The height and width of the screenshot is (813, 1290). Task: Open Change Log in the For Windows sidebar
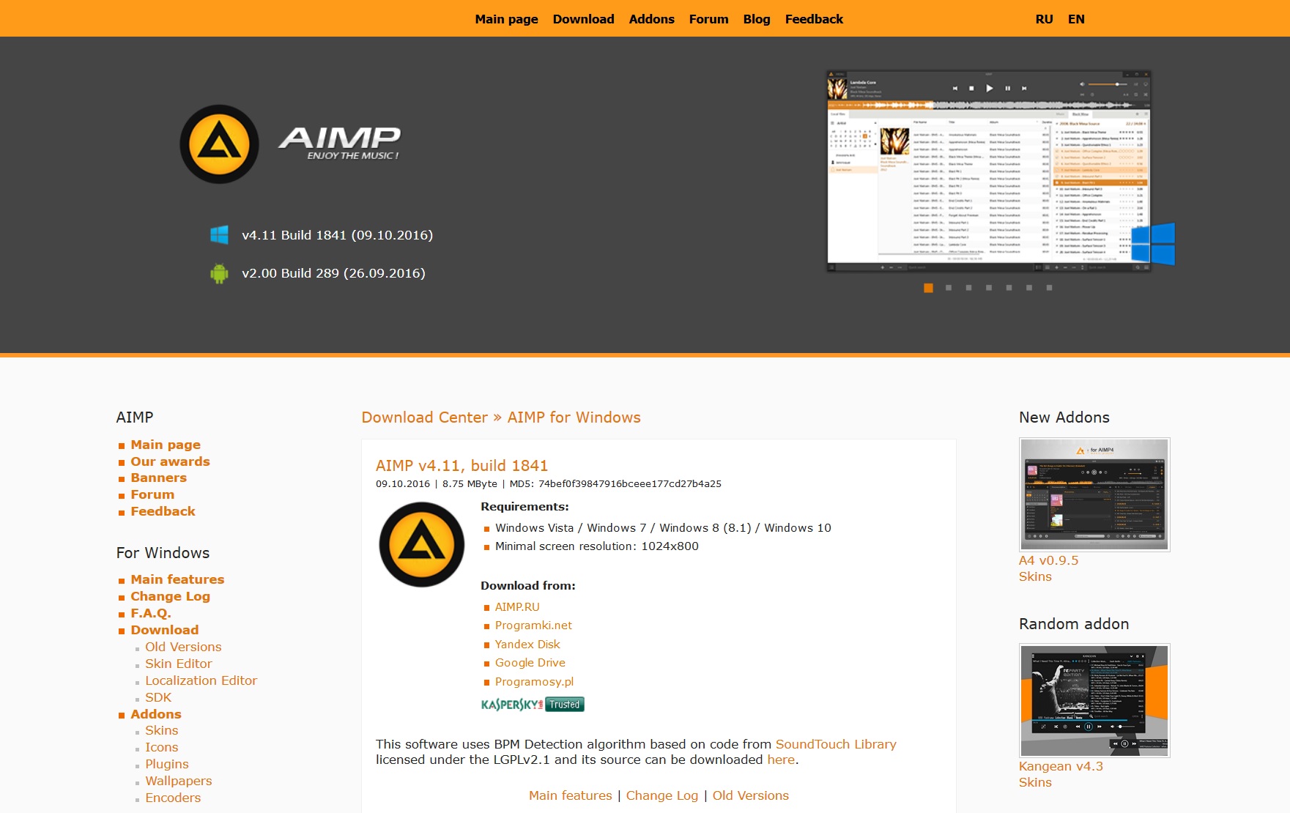click(x=170, y=596)
